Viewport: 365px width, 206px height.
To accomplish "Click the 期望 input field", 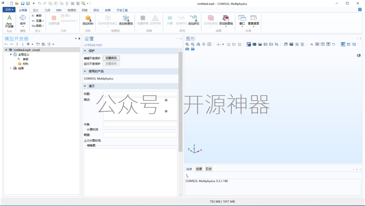I will tap(140, 135).
